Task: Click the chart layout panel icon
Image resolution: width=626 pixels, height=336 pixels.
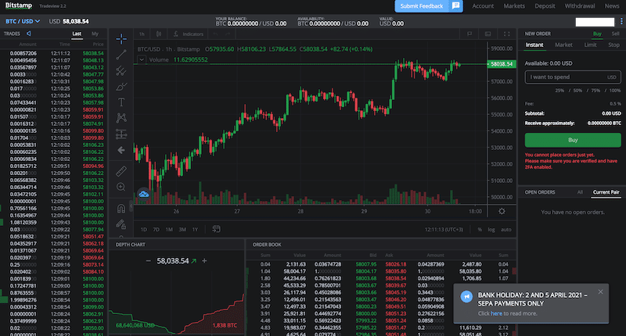Action: click(x=487, y=34)
